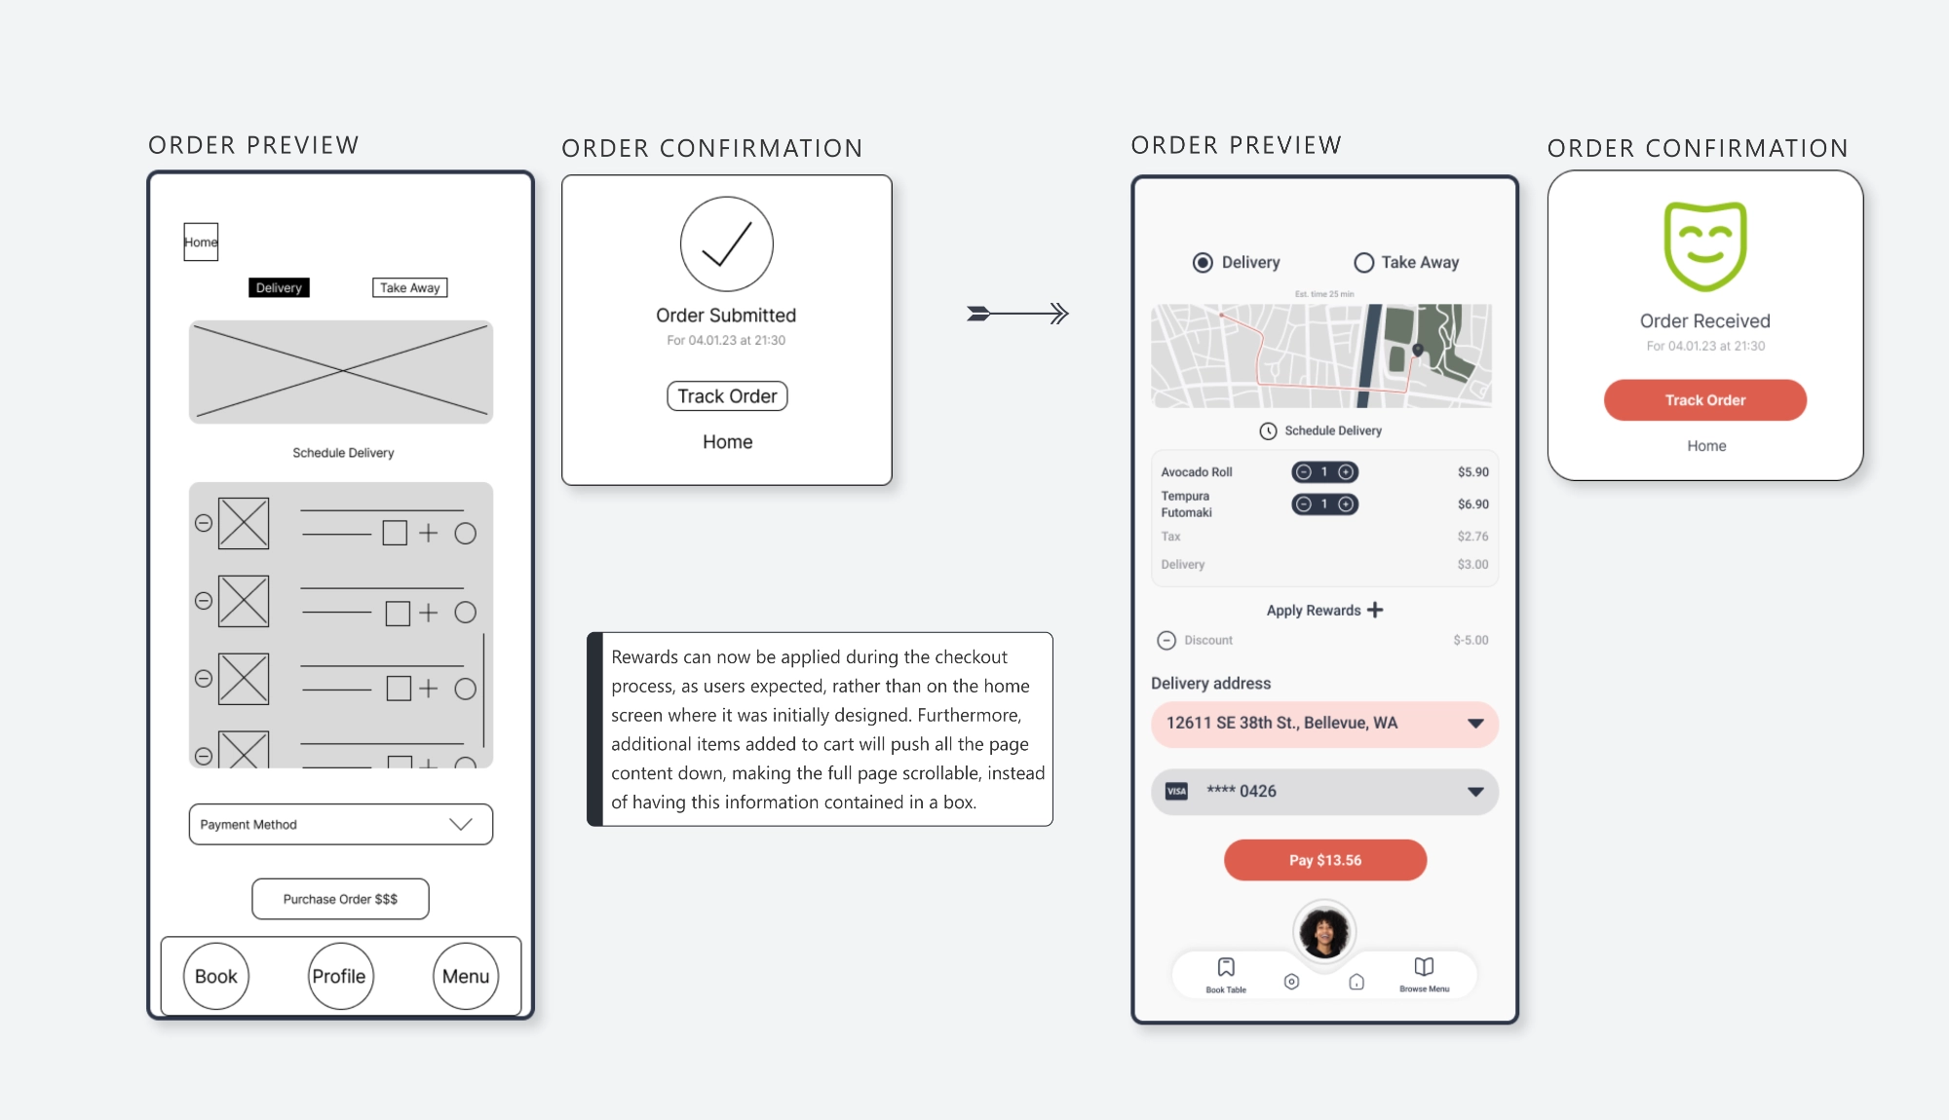Expand the delivery address selector dropdown
The height and width of the screenshot is (1120, 1949).
1472,723
